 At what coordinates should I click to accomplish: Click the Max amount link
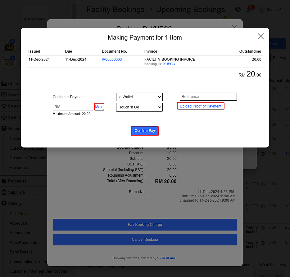pos(99,107)
